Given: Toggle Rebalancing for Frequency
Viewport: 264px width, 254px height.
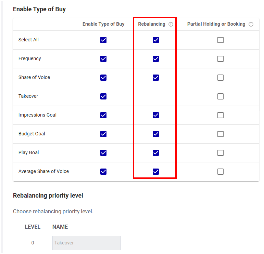Looking at the screenshot, I should (x=156, y=59).
